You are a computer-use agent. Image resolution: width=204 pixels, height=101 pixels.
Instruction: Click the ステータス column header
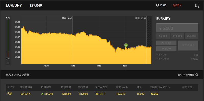click(101, 87)
